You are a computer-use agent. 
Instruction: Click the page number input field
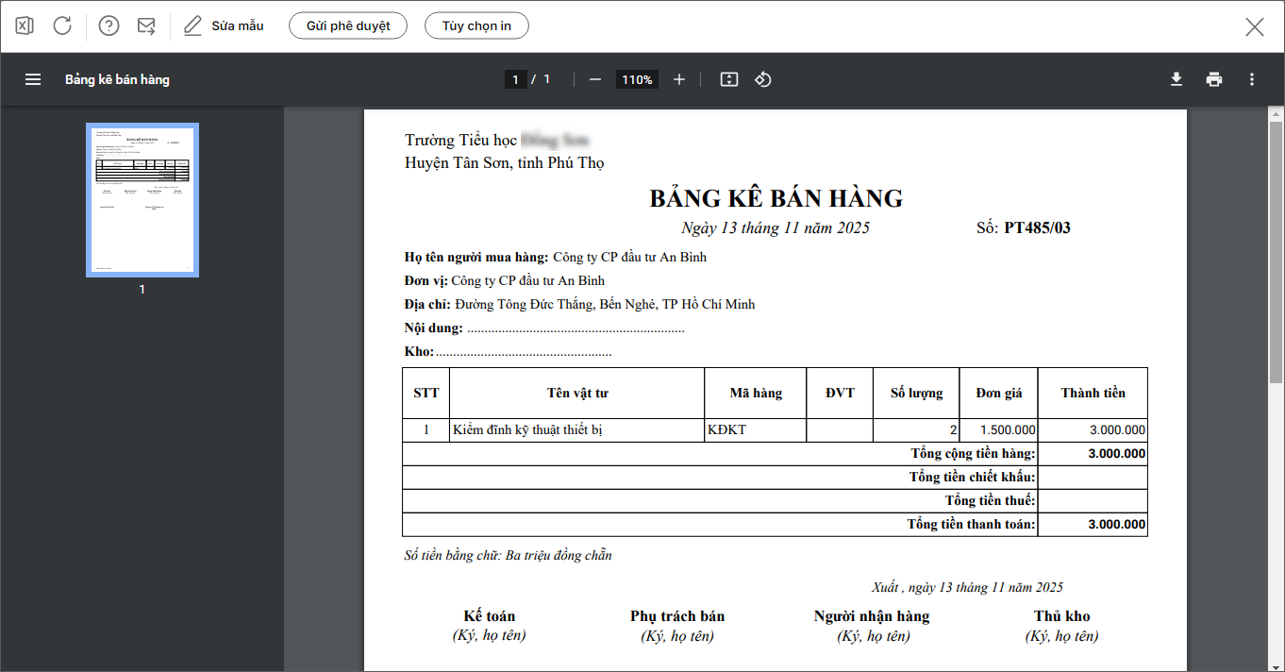point(515,79)
